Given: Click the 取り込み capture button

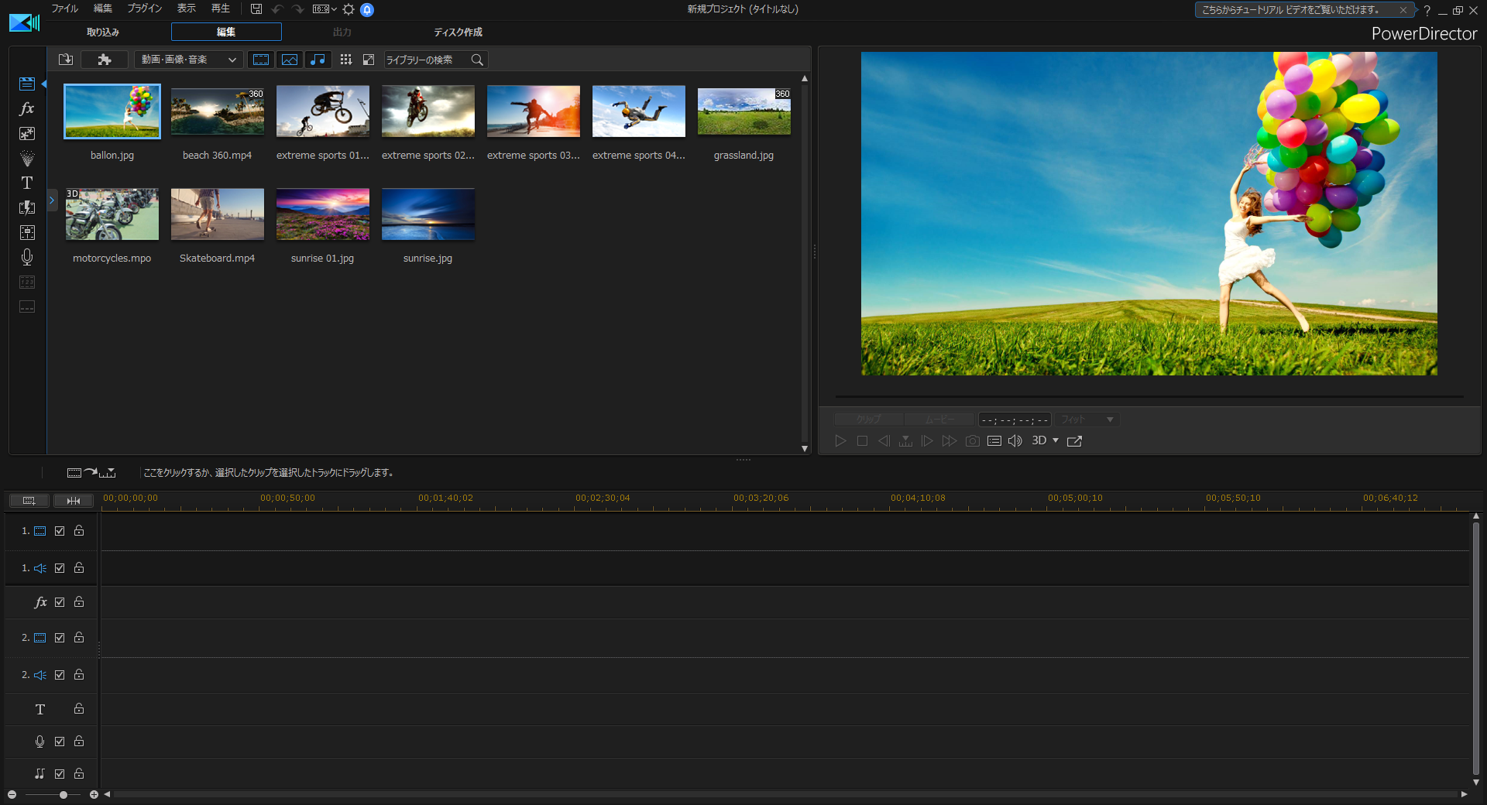Looking at the screenshot, I should [x=103, y=32].
